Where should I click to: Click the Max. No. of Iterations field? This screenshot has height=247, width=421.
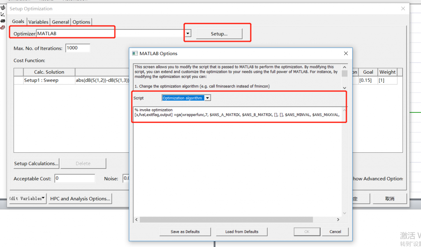[77, 48]
